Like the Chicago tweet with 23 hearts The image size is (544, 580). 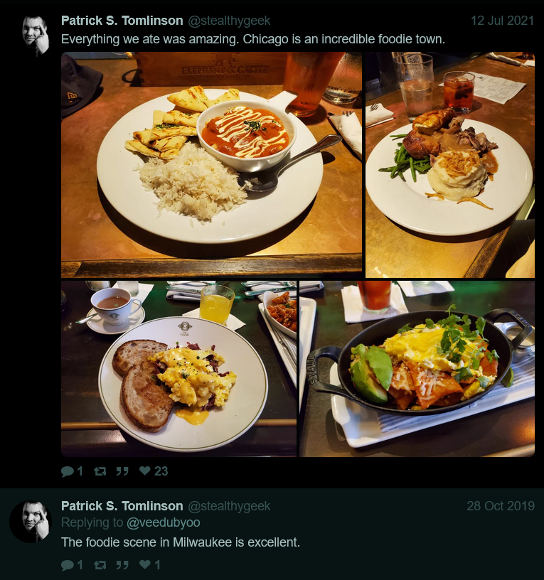pos(144,471)
